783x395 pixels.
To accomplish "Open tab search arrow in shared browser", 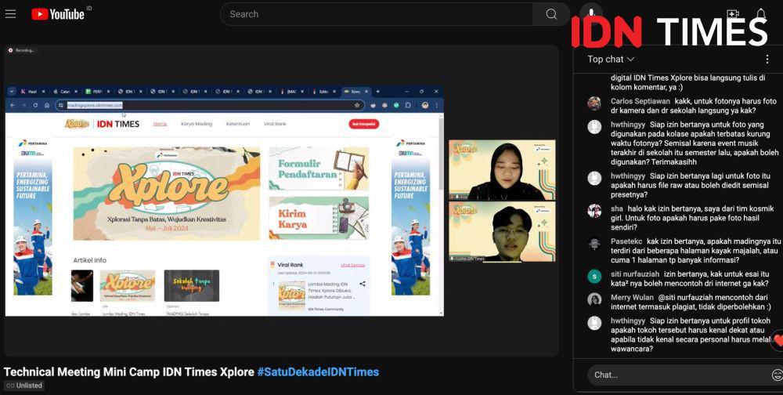I will (12, 92).
